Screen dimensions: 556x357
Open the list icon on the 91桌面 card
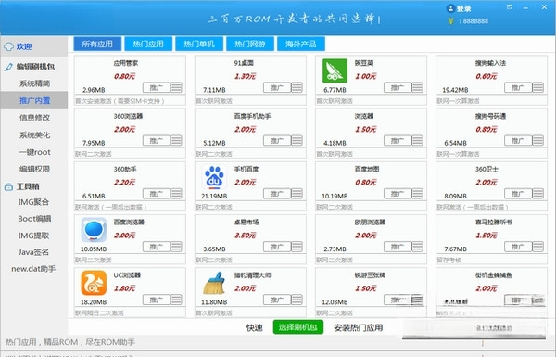click(x=297, y=87)
